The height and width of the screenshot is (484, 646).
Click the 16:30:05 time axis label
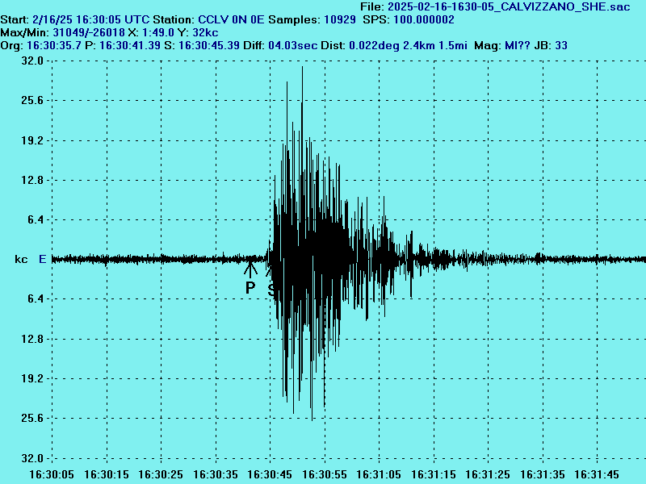click(x=52, y=474)
